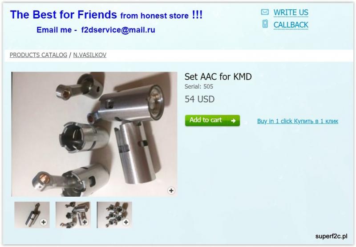Viewport: 356px width, 247px height.
Task: Click the plus icon on third thumbnail
Action: 126,222
